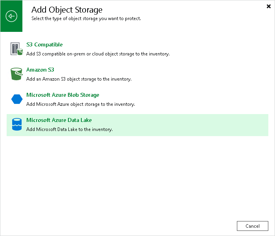Click the Azure Data Lake cylinder icon
275x236 pixels.
pos(17,124)
